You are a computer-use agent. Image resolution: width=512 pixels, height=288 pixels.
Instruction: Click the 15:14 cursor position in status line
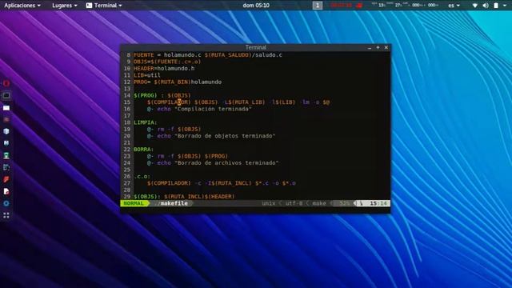click(378, 203)
